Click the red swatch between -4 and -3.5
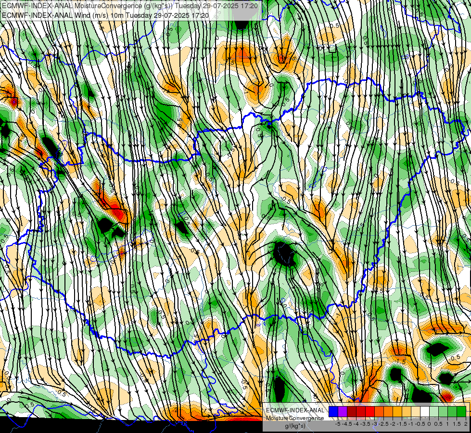 pyautogui.click(x=361, y=412)
